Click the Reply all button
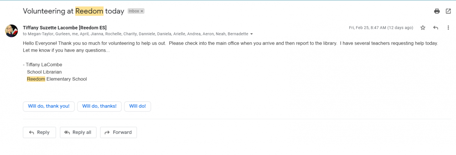 [78, 132]
